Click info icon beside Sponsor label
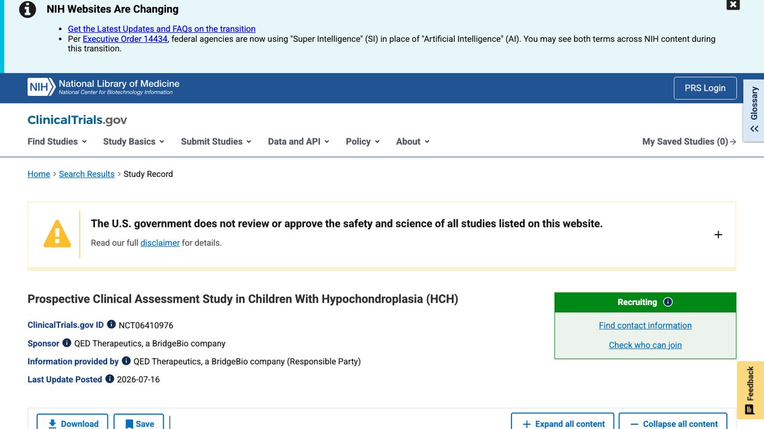Screen dimensions: 764x429 click(67, 343)
